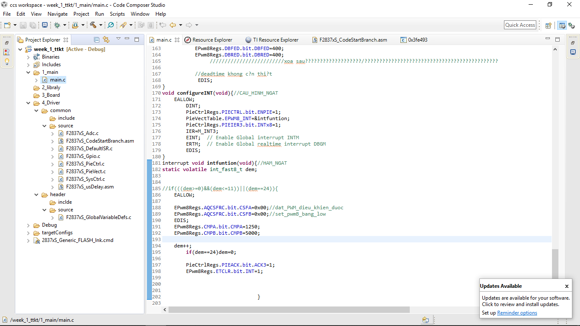580x326 pixels.
Task: Click Reminder options link
Action: (x=517, y=313)
